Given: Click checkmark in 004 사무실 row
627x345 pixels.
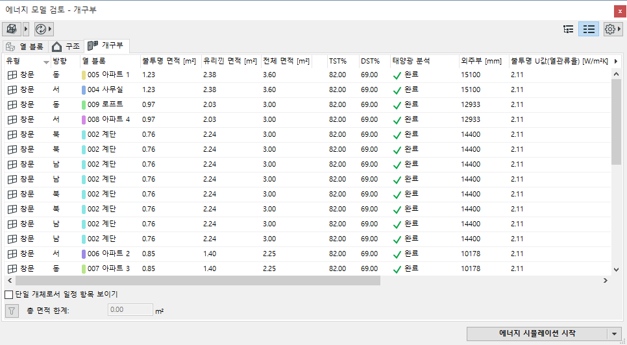Looking at the screenshot, I should pos(397,91).
